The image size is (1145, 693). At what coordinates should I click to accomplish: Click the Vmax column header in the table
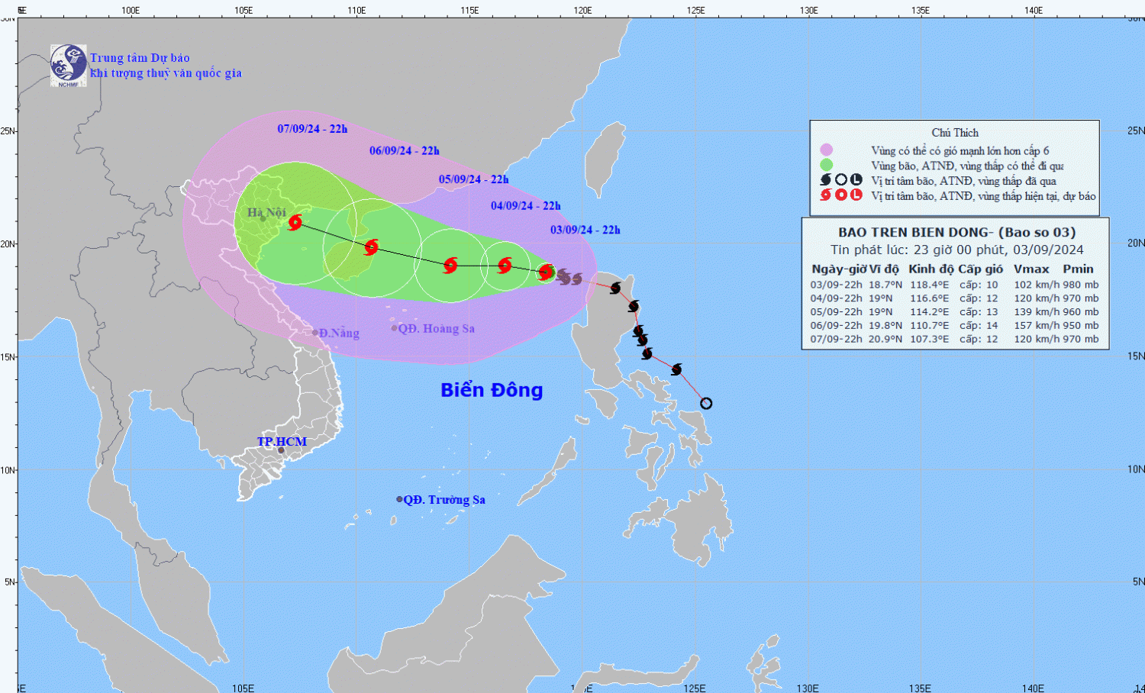coord(1031,269)
